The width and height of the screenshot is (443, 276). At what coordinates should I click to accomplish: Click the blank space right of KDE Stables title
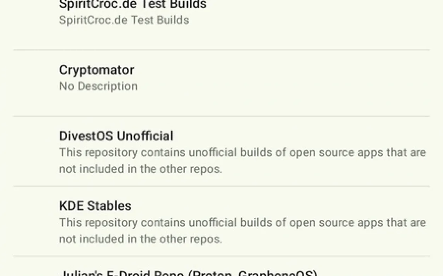271,205
